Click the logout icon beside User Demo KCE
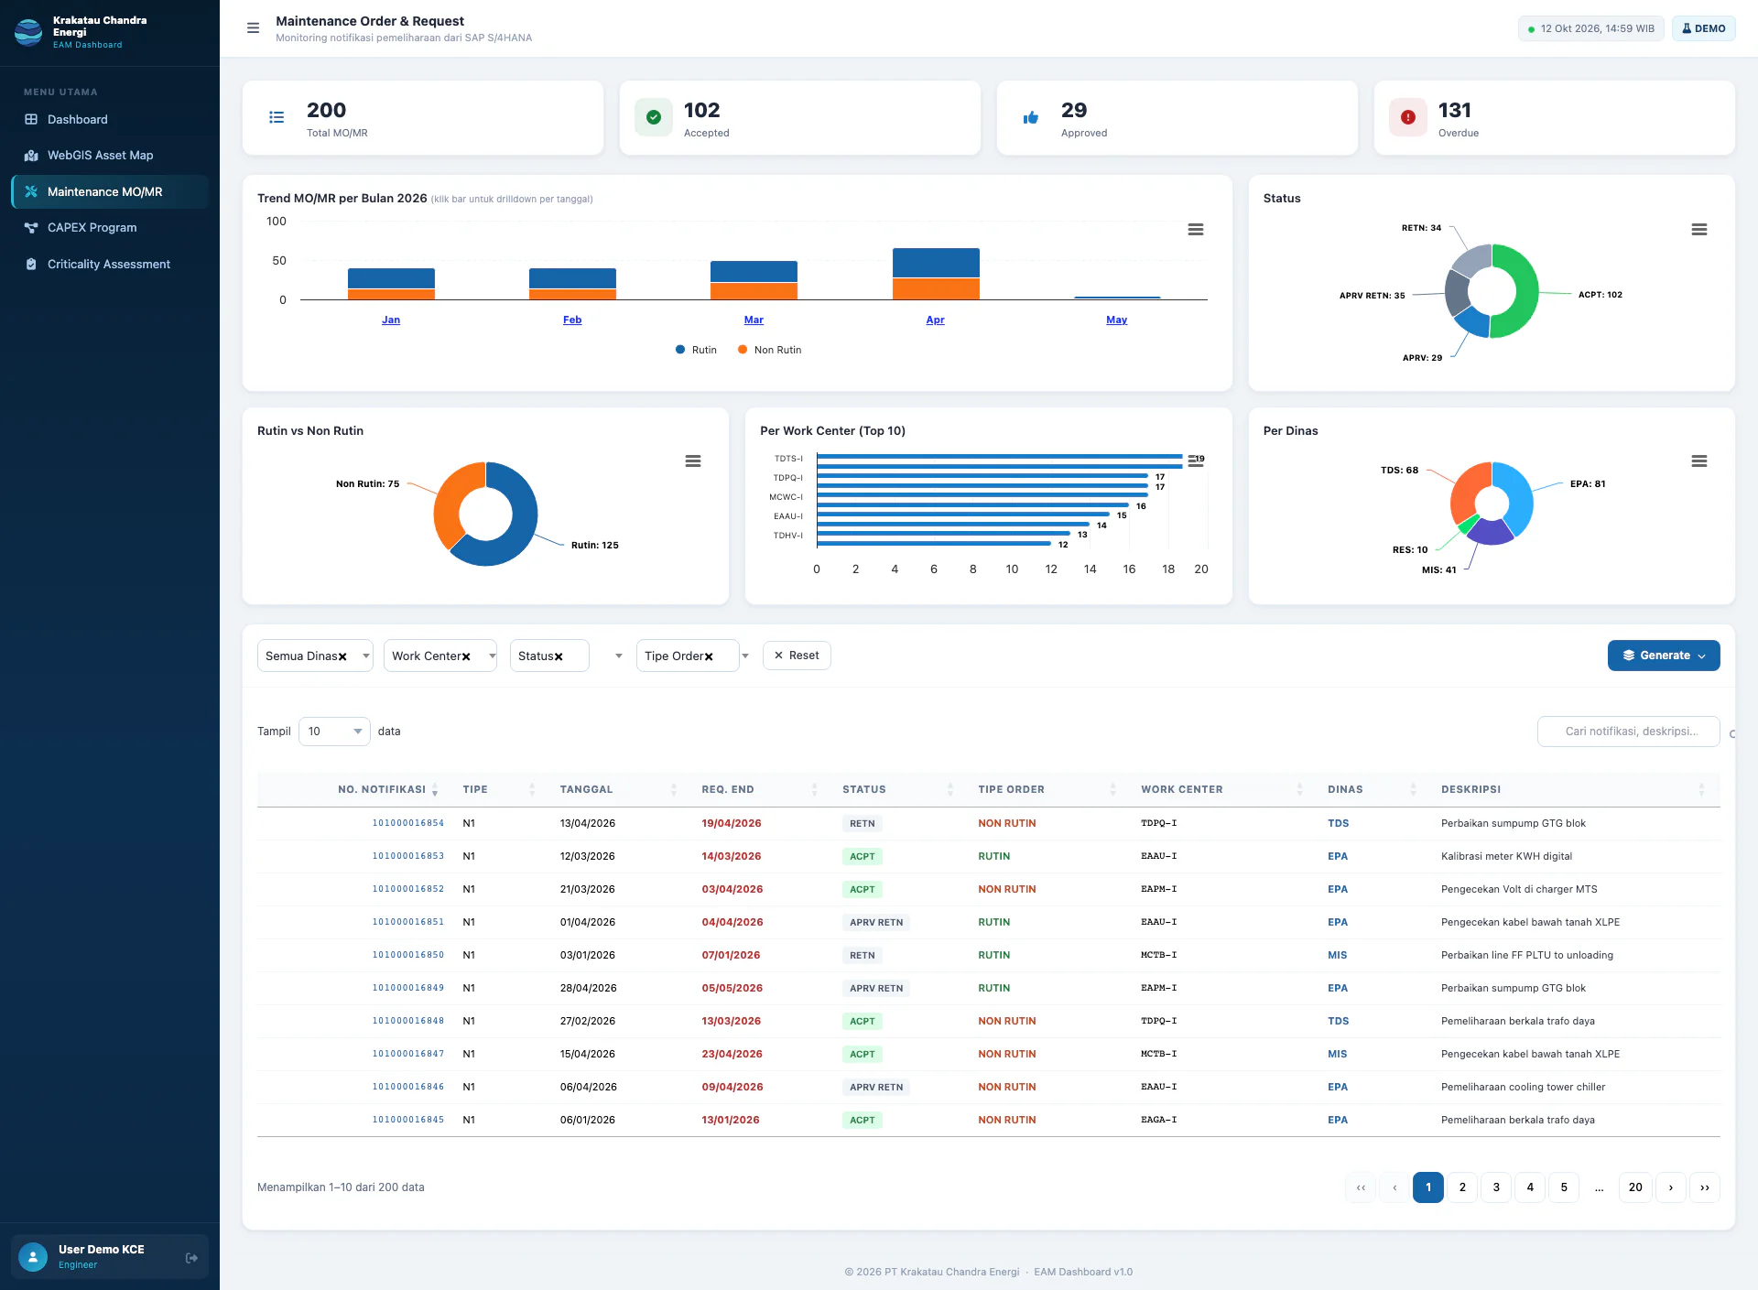Viewport: 1758px width, 1290px height. click(191, 1258)
